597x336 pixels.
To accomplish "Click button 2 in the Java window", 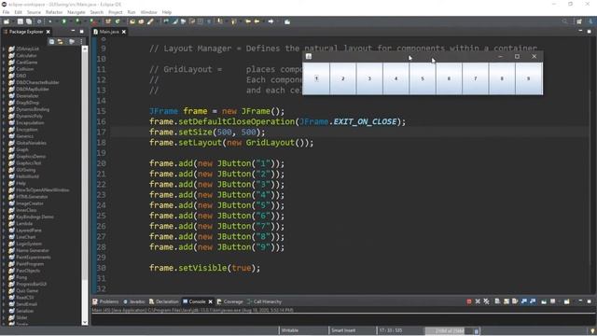I will pyautogui.click(x=342, y=78).
